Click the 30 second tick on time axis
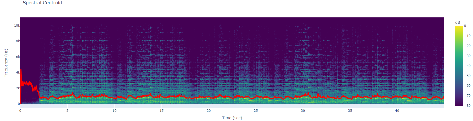 tap(303, 111)
